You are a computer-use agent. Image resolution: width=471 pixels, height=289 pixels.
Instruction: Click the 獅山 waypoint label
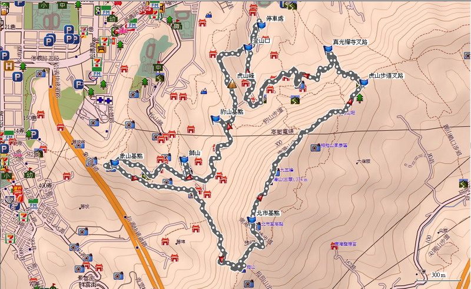tap(194, 154)
